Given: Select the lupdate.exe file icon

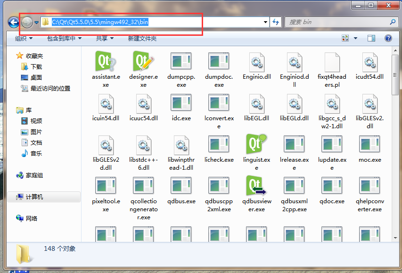Looking at the screenshot, I should pos(332,144).
